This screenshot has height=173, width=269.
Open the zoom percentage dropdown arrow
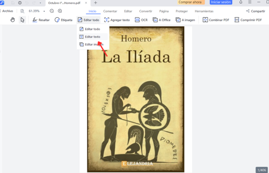point(44,11)
